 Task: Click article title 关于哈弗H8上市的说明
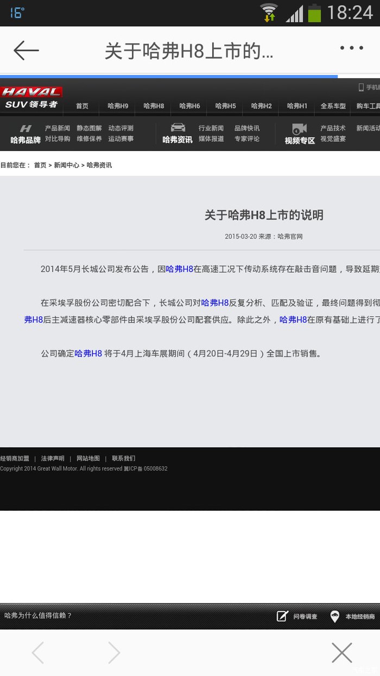(264, 215)
